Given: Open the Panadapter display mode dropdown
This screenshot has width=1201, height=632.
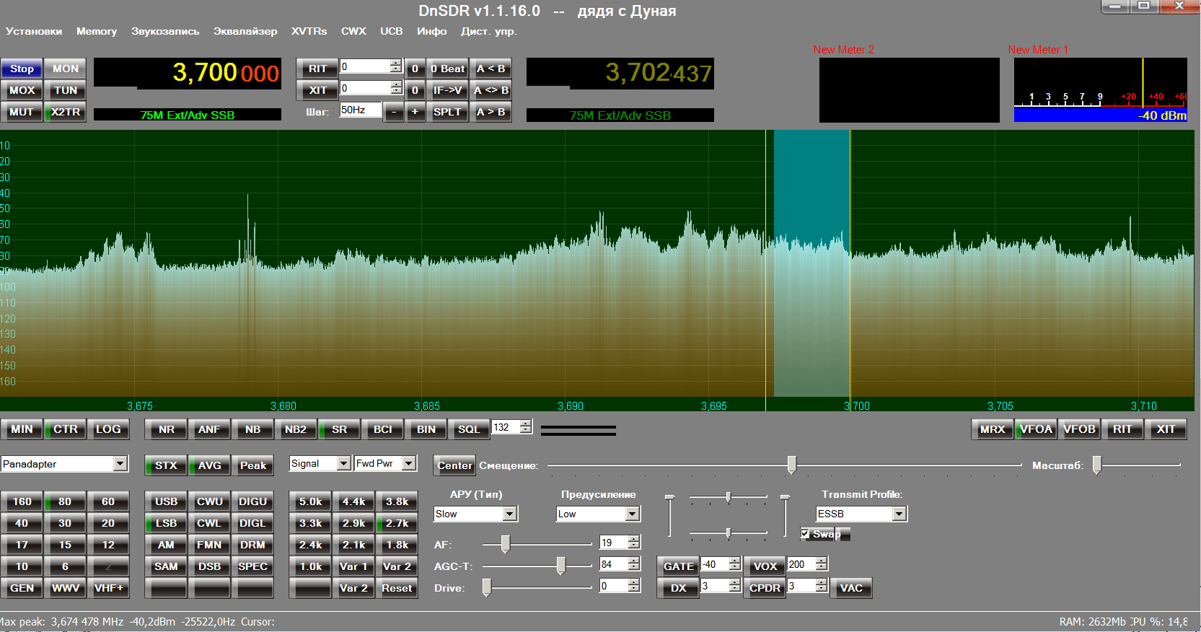Looking at the screenshot, I should pos(120,464).
